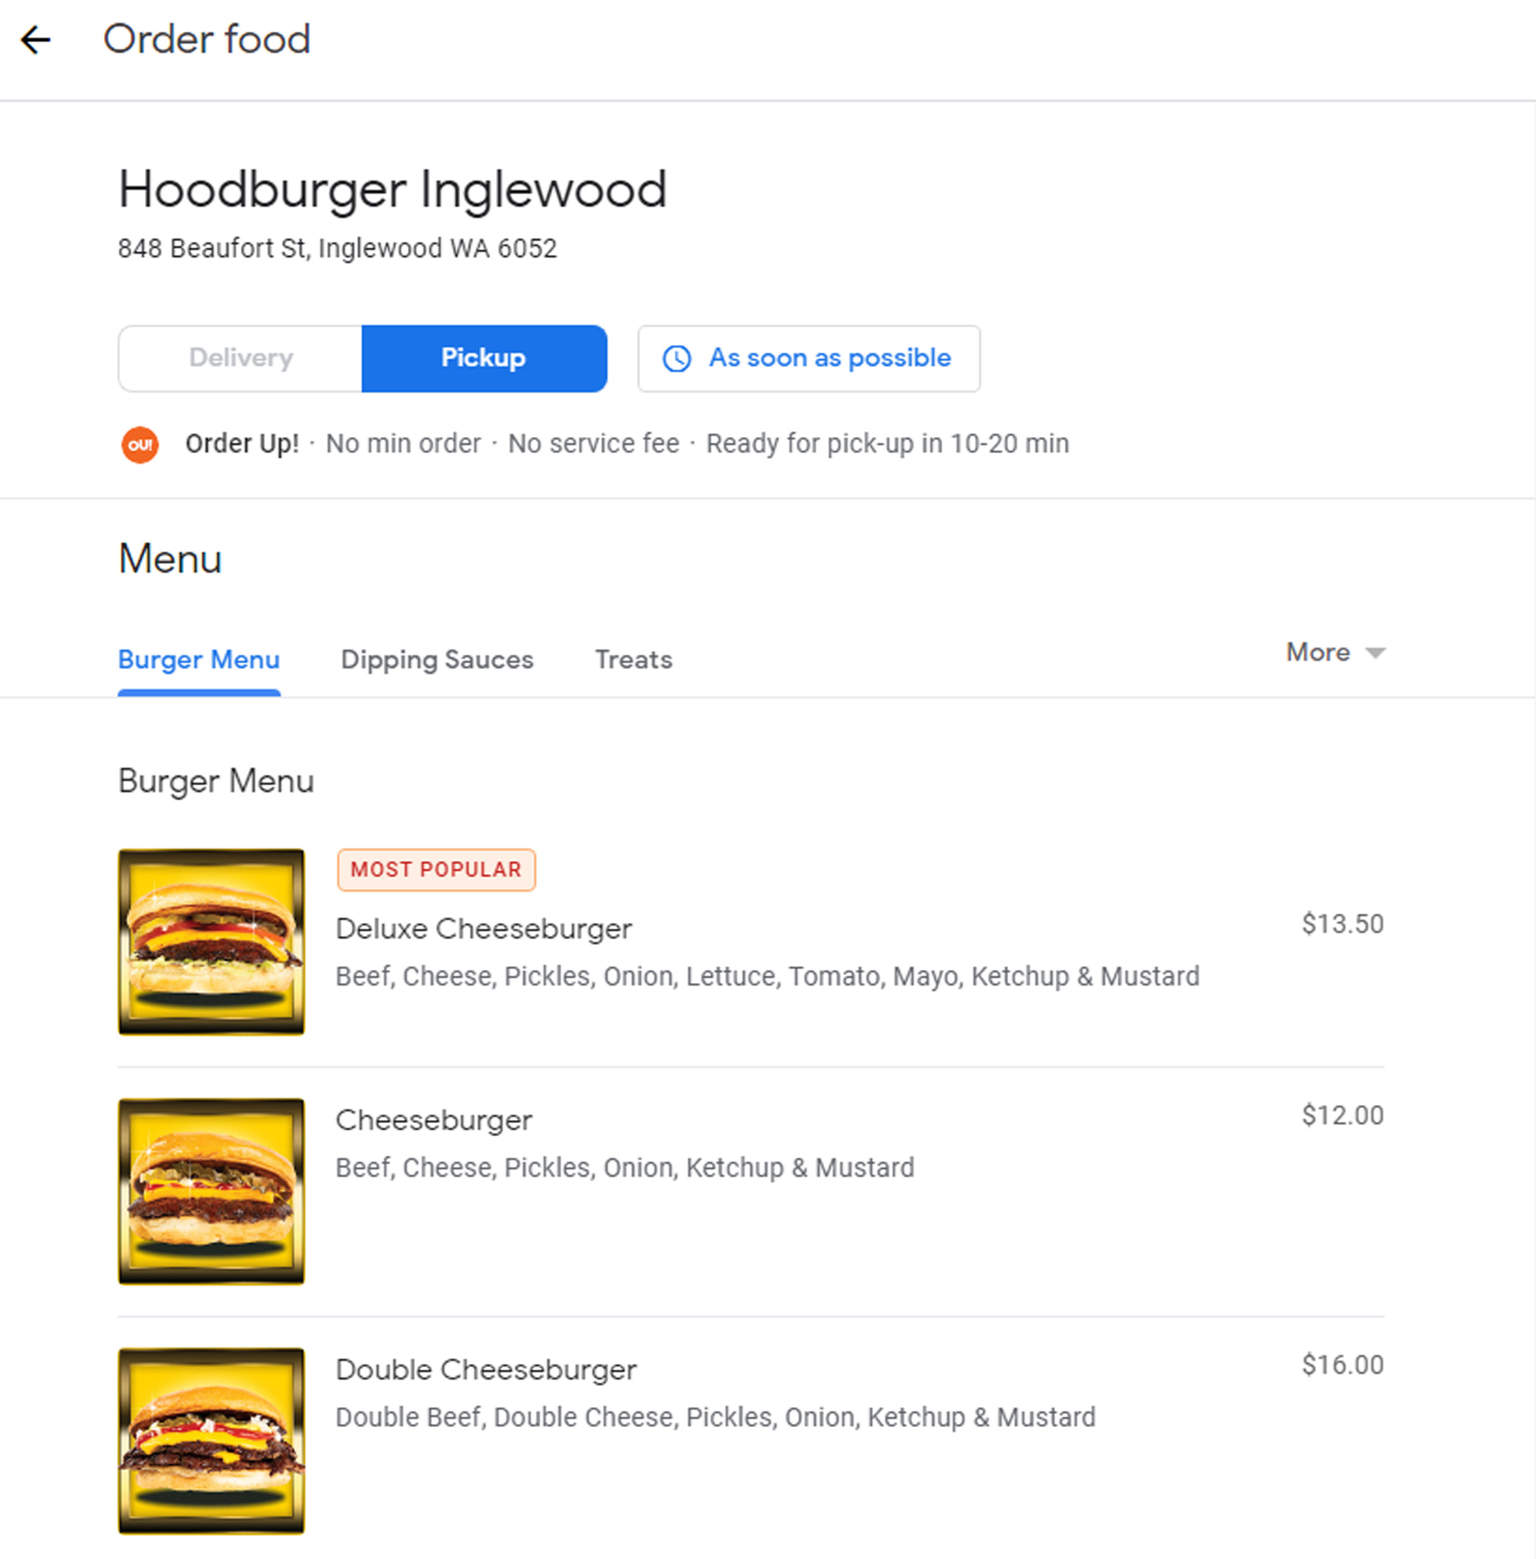The image size is (1539, 1559).
Task: Select the Cheeseburger item name
Action: 433,1120
